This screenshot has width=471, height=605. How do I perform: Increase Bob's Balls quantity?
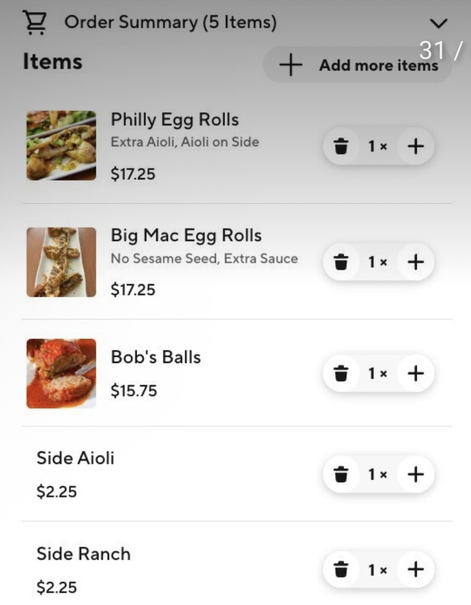tap(416, 373)
